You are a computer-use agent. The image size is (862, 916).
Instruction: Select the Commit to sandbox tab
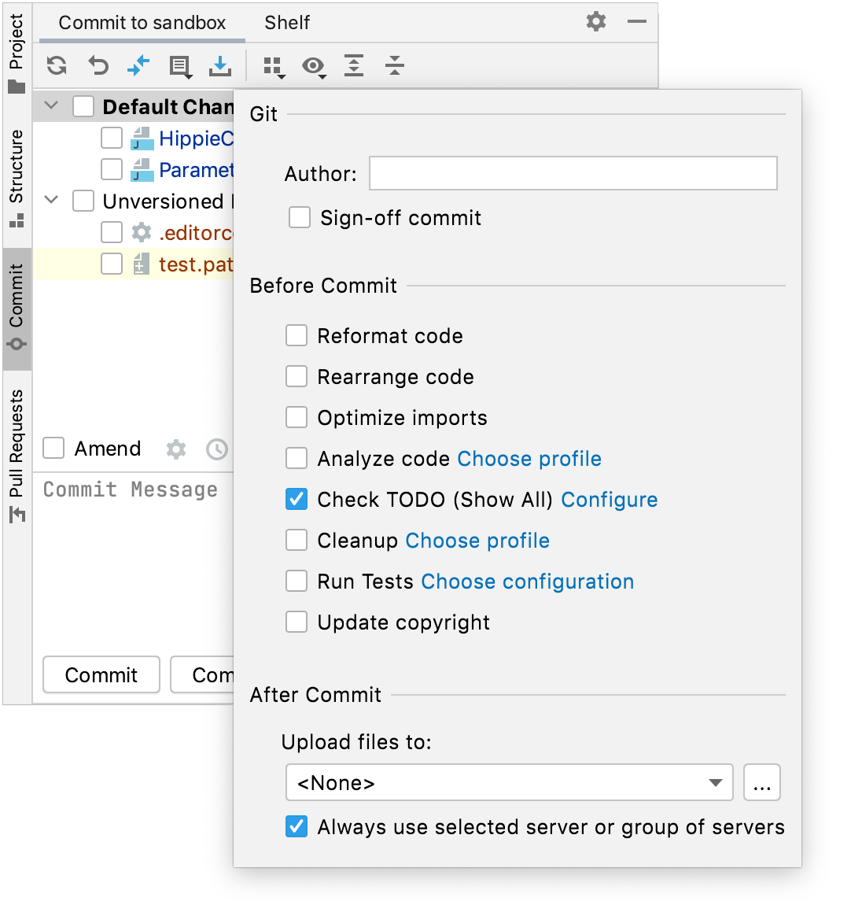click(x=142, y=23)
